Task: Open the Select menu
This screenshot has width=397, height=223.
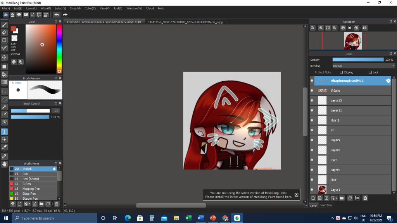Action: tap(60, 9)
